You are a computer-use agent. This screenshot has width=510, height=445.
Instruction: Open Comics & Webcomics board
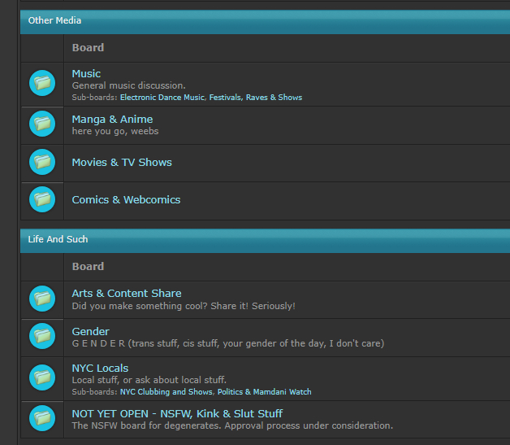click(x=126, y=200)
